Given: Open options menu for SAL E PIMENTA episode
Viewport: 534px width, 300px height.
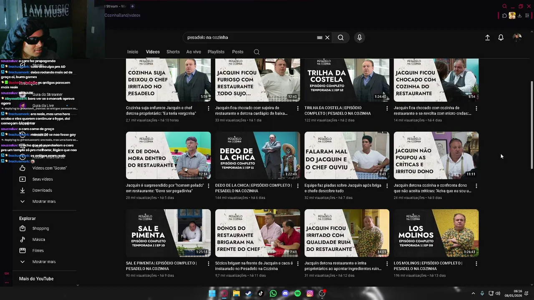Looking at the screenshot, I should point(209,264).
